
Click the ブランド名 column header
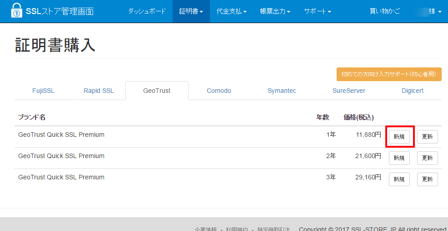[32, 117]
